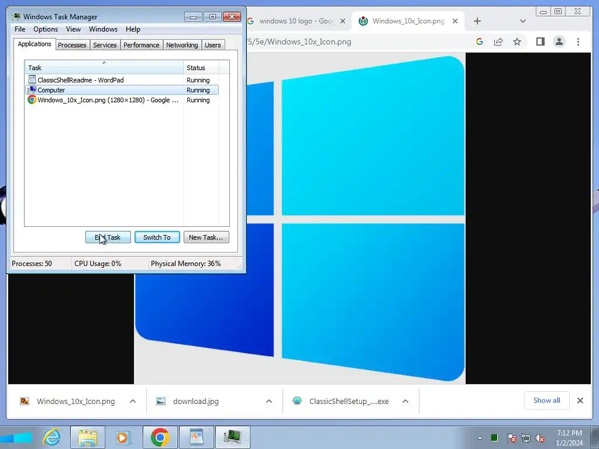
Task: Expand download.jpg download options
Action: (269, 401)
